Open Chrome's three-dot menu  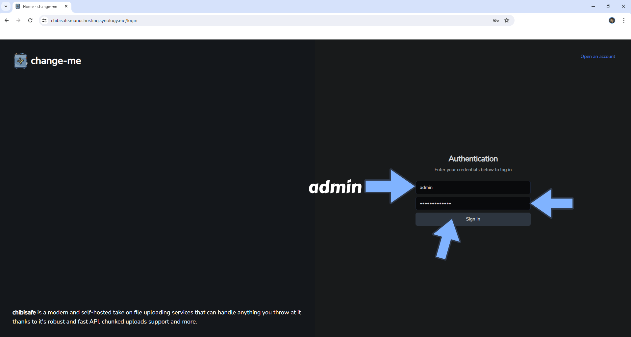pyautogui.click(x=623, y=20)
